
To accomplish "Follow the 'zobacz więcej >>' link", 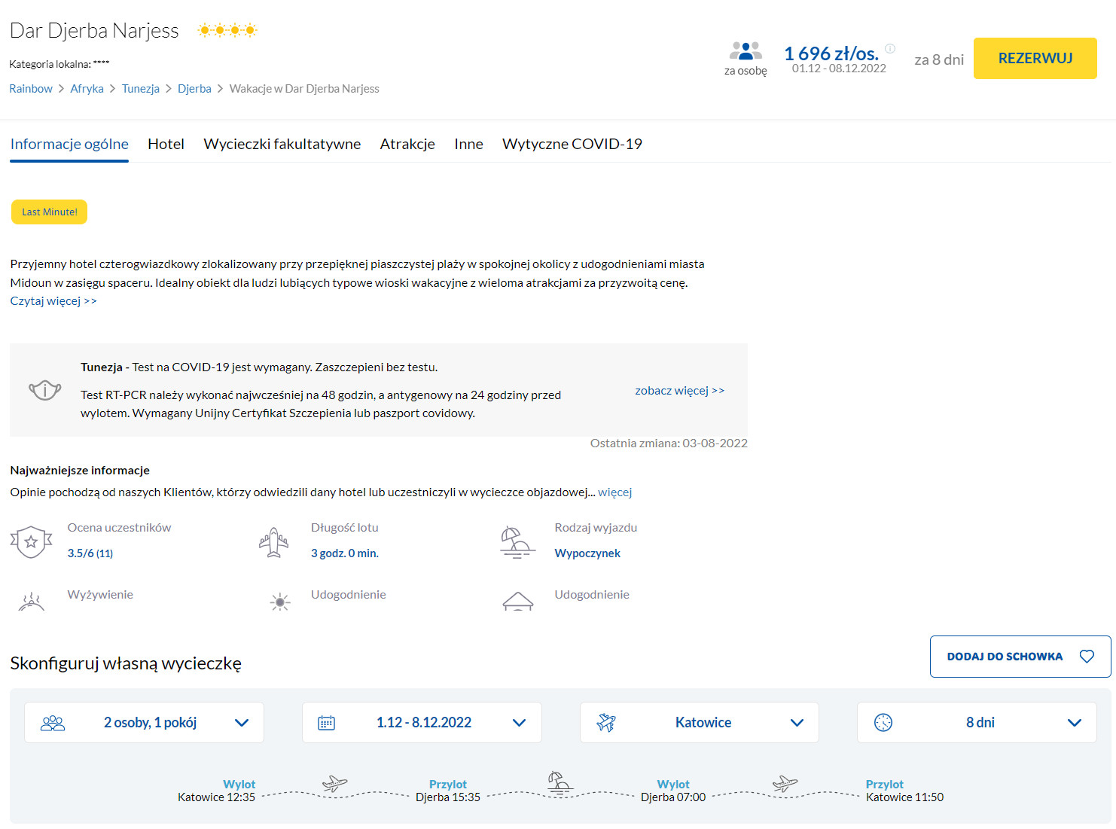I will tap(679, 391).
